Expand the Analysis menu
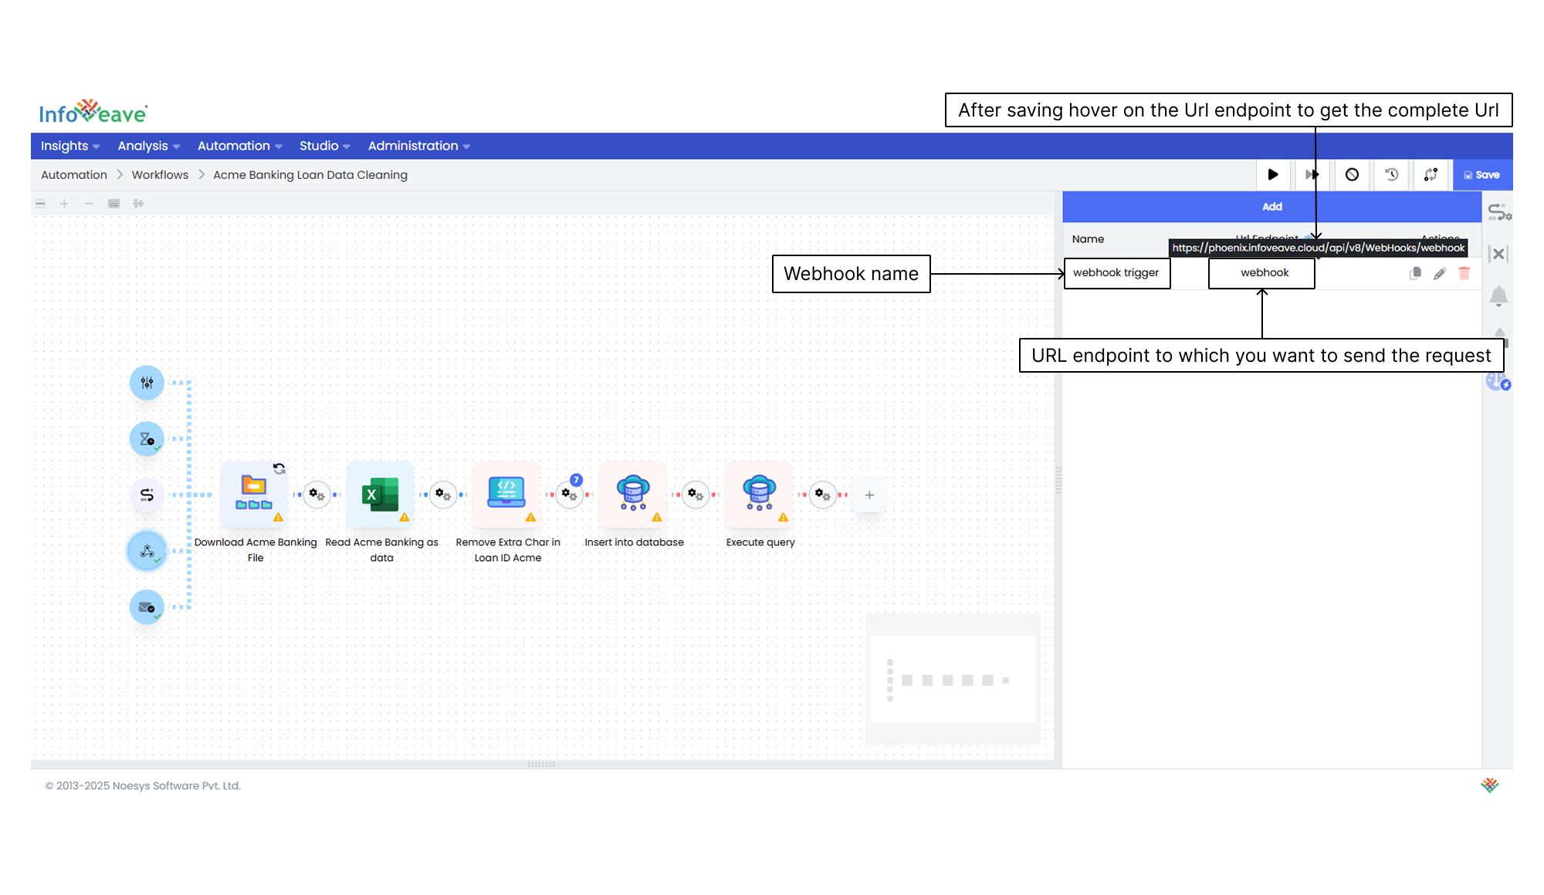 tap(149, 146)
